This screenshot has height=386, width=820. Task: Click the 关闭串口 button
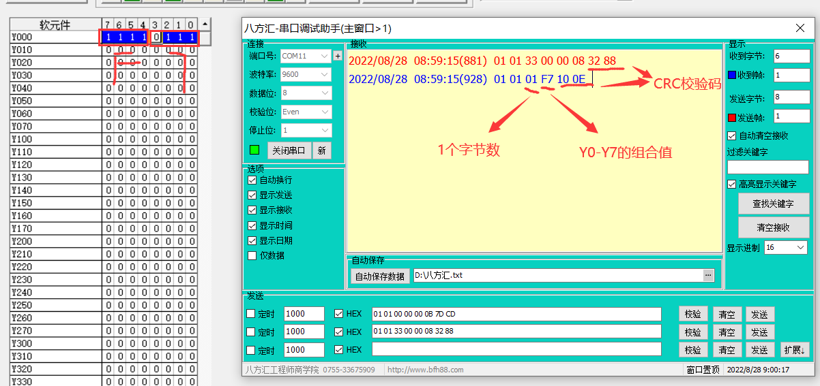pyautogui.click(x=288, y=150)
